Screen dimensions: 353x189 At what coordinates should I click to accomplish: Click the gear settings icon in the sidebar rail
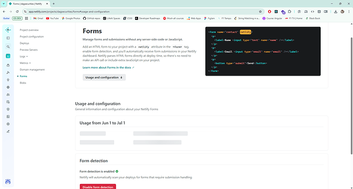tap(8, 124)
